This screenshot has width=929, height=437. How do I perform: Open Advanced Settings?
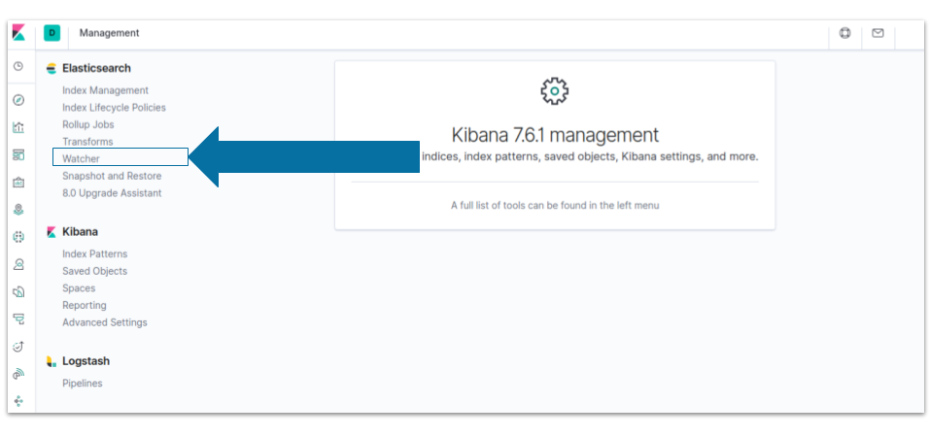pos(105,322)
